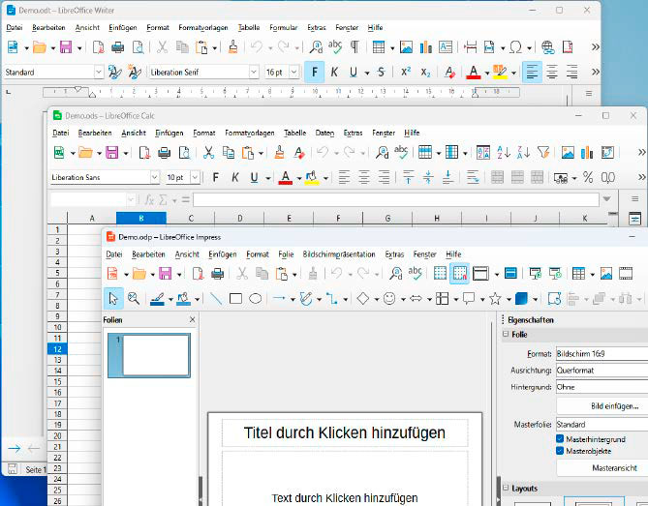
Task: Open Folie menu in Impress
Action: click(x=286, y=254)
